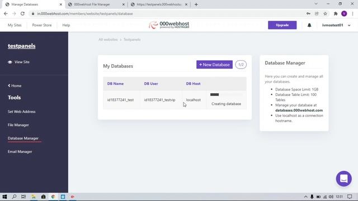
Task: Click the + New Database button
Action: [x=214, y=65]
